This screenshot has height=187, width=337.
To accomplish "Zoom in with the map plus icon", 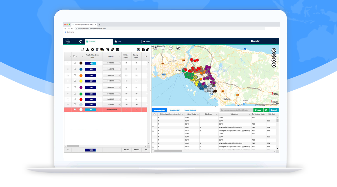I will point(274,60).
